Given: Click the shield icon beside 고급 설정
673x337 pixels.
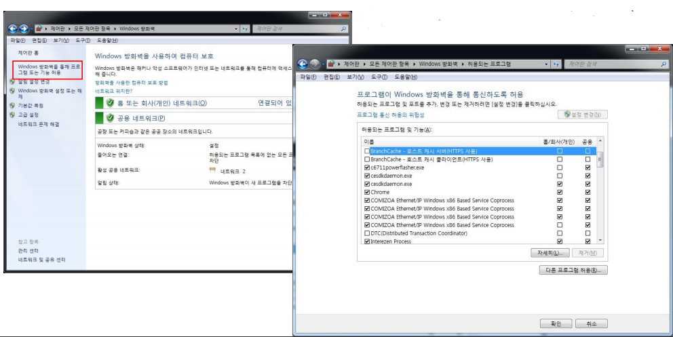Looking at the screenshot, I should click(13, 115).
